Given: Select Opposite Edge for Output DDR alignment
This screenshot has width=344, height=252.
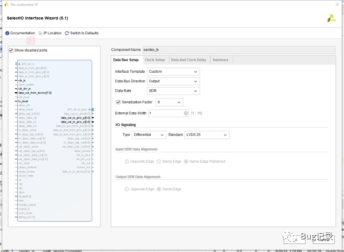Looking at the screenshot, I should 127,189.
